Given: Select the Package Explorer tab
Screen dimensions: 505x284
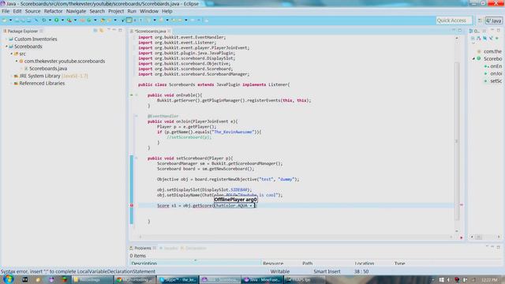Looking at the screenshot, I should (x=23, y=31).
